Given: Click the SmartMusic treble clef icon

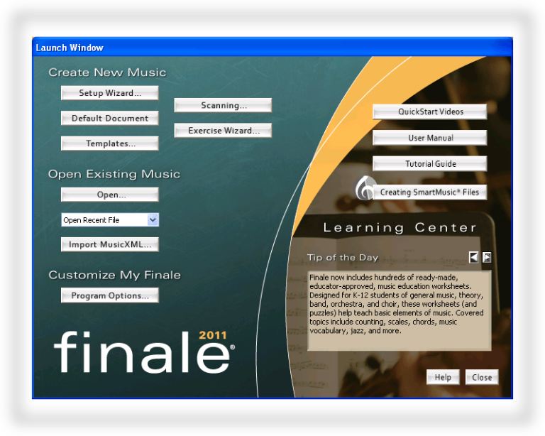Looking at the screenshot, I should 365,189.
